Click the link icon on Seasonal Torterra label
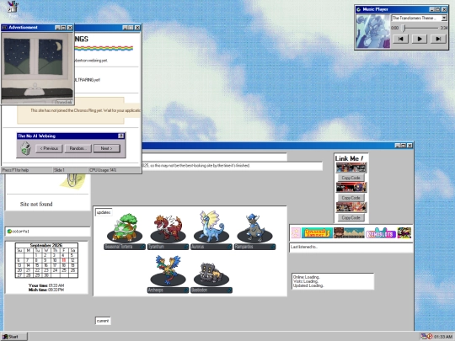 (x=142, y=247)
